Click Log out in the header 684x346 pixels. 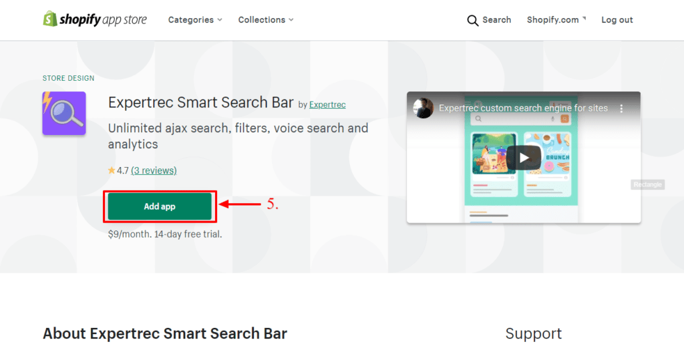click(617, 20)
